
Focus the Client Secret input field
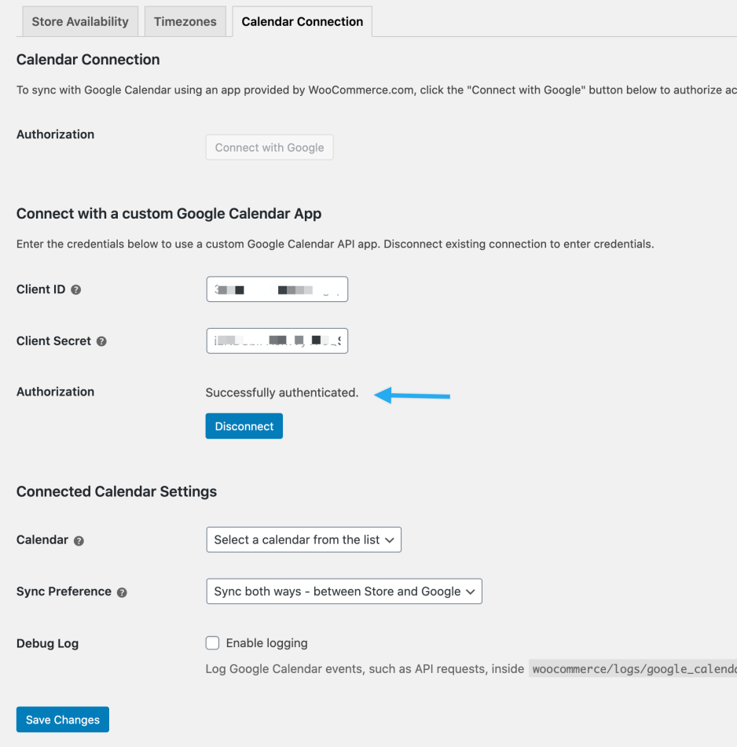[277, 341]
